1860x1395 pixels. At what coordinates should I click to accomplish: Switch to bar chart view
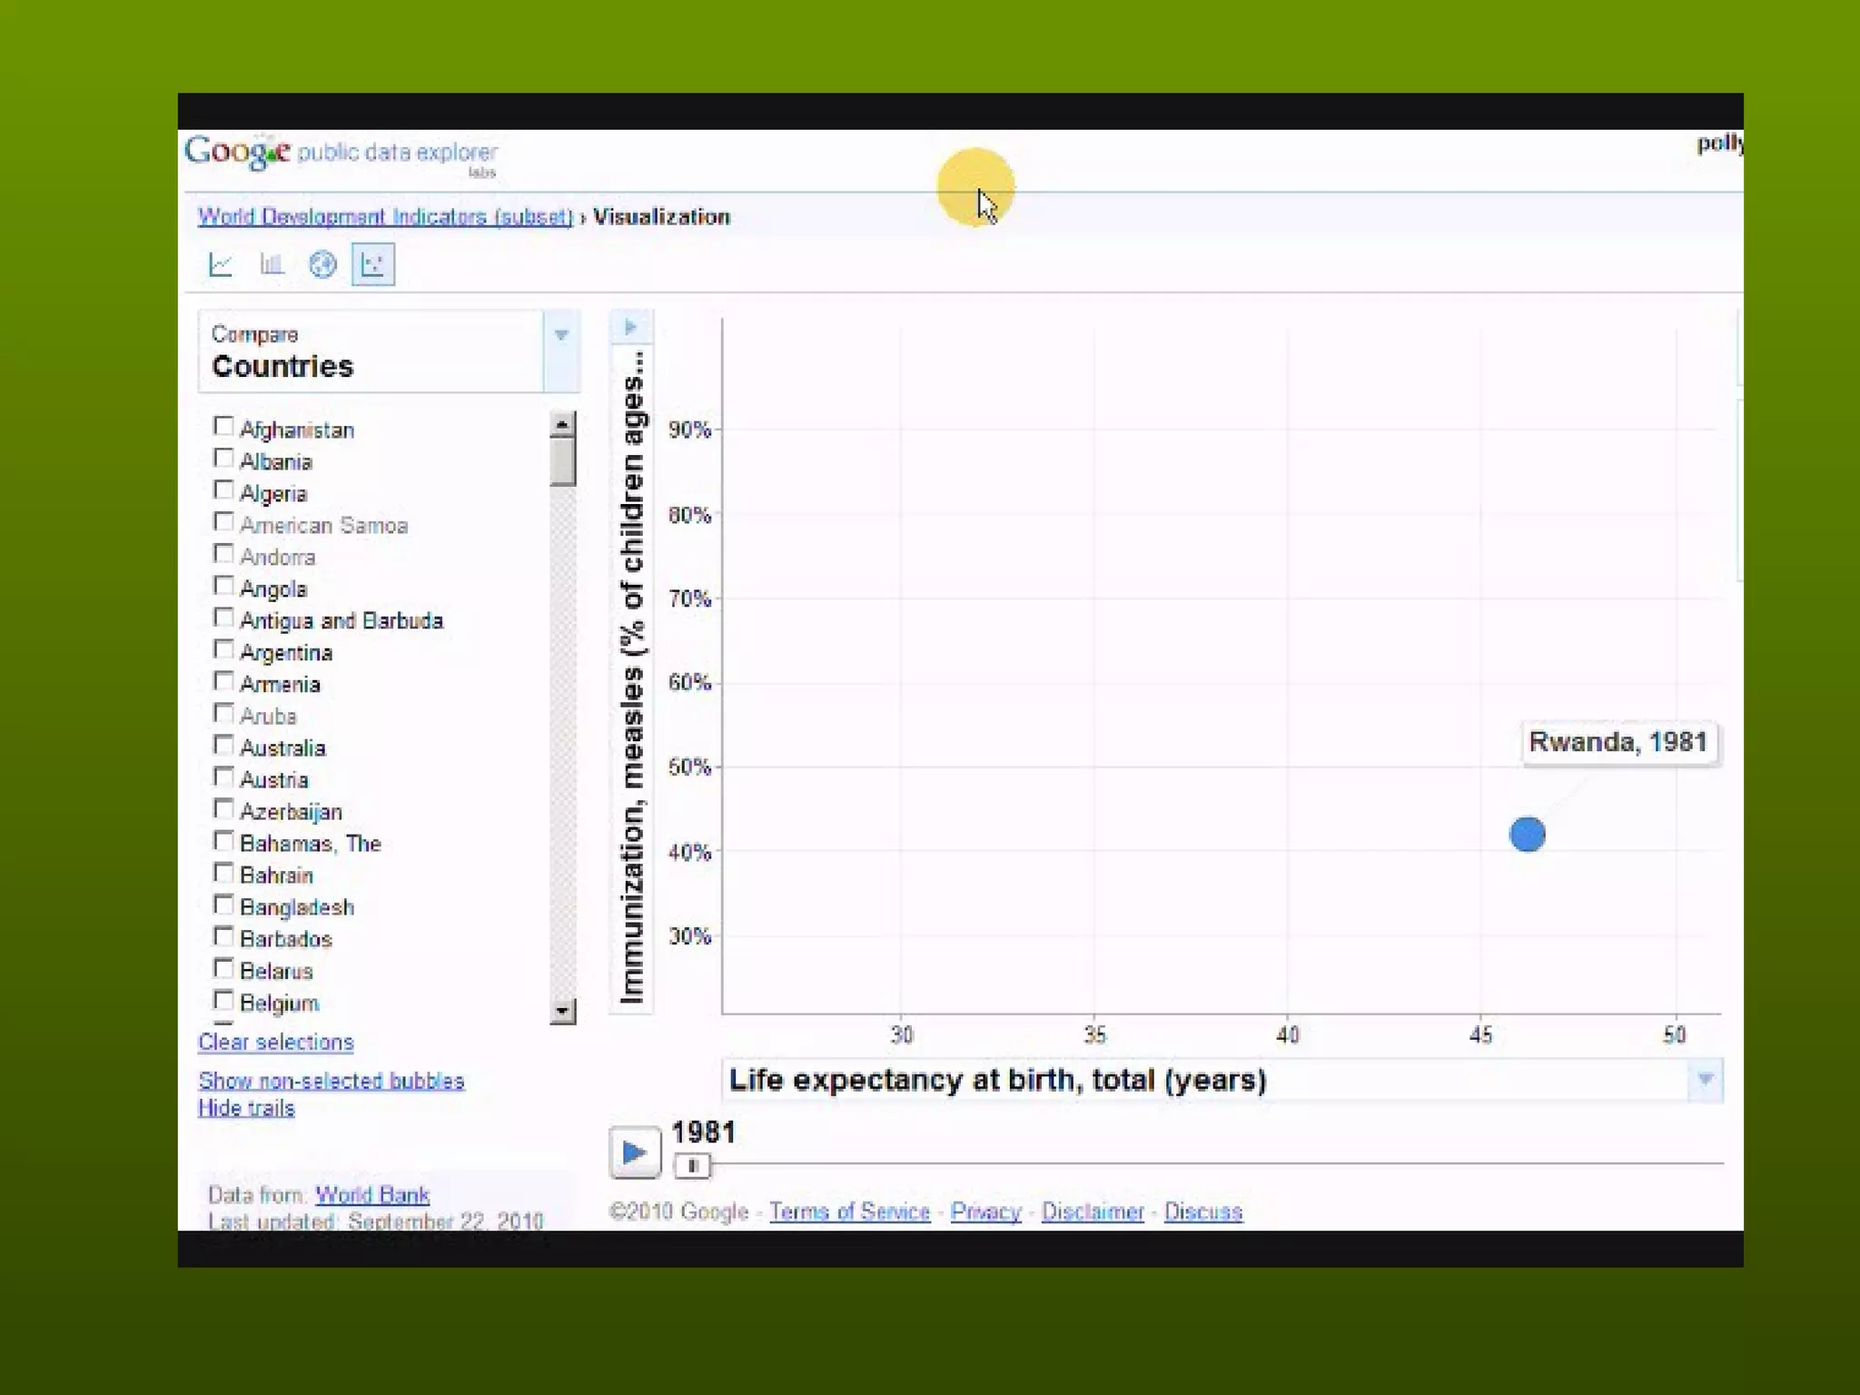tap(272, 264)
